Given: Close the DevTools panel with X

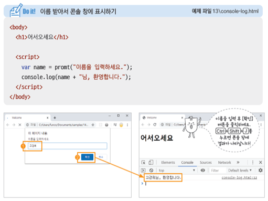Looking at the screenshot, I should click(x=261, y=162).
